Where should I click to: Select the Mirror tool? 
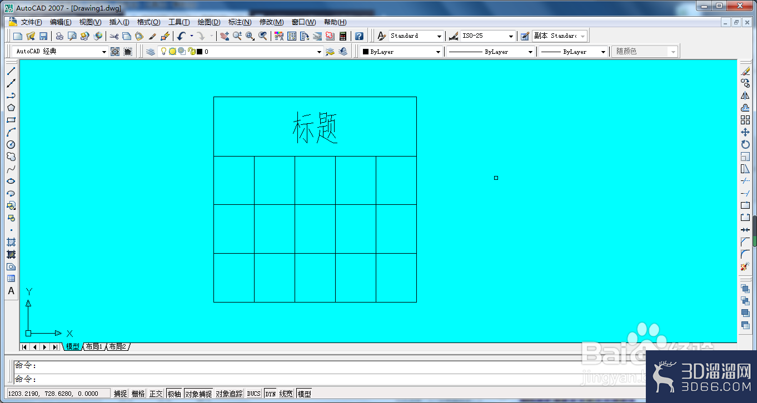tap(745, 95)
